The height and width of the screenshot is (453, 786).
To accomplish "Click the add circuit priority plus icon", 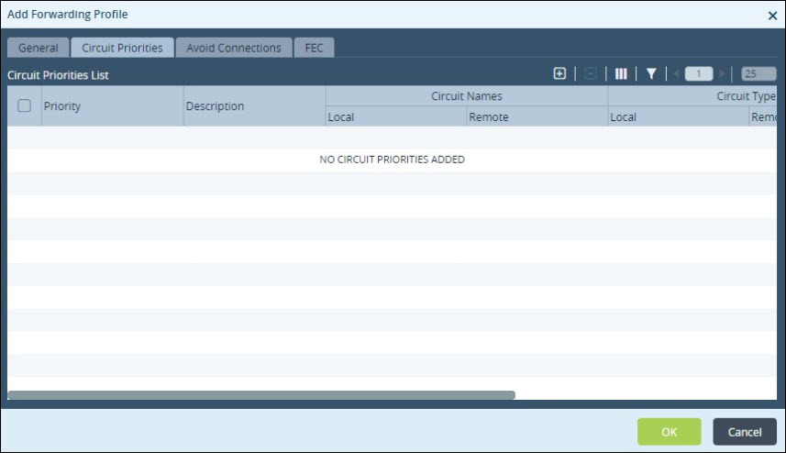I will click(559, 73).
